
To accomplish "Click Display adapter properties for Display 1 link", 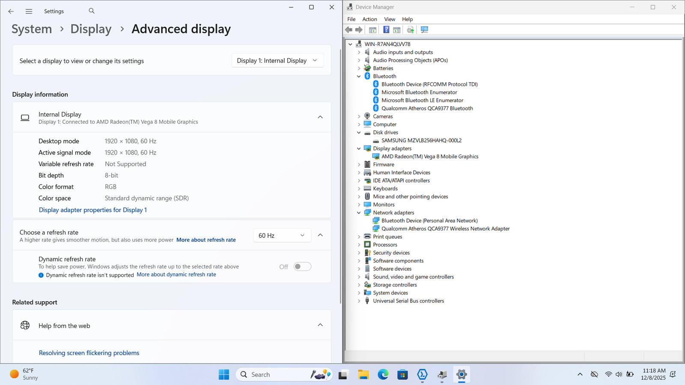I will click(x=93, y=210).
